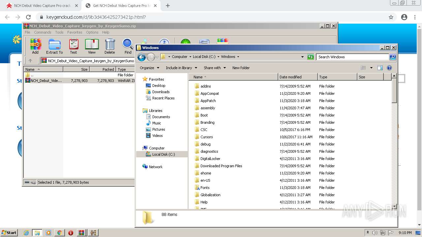Refresh the Windows folder address bar
Screen dimensions: 422x237
pos(311,57)
